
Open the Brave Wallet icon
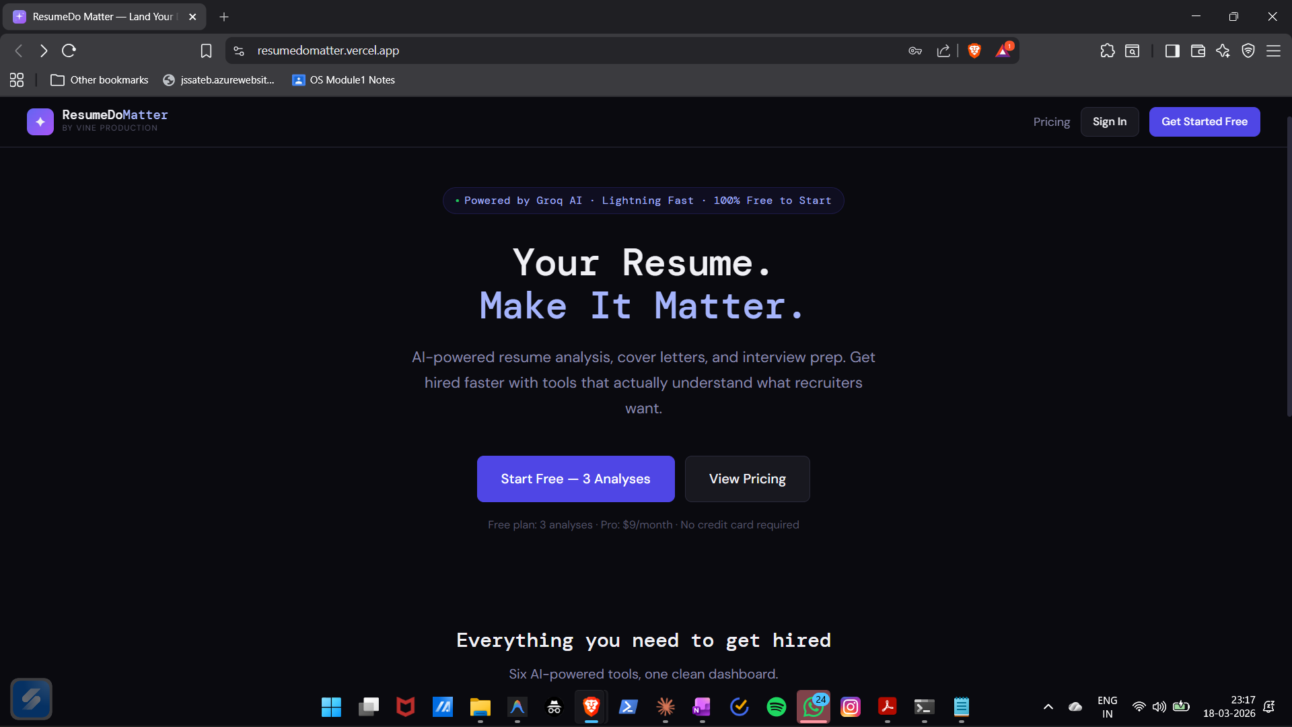coord(1198,50)
